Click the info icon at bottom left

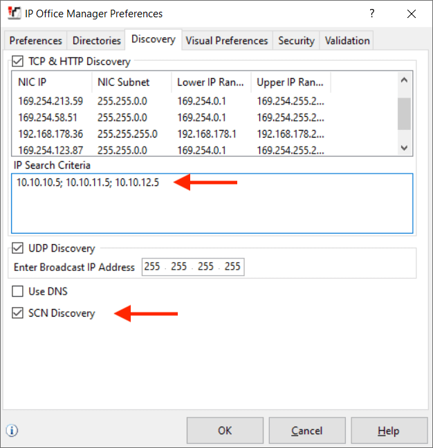coord(12,431)
